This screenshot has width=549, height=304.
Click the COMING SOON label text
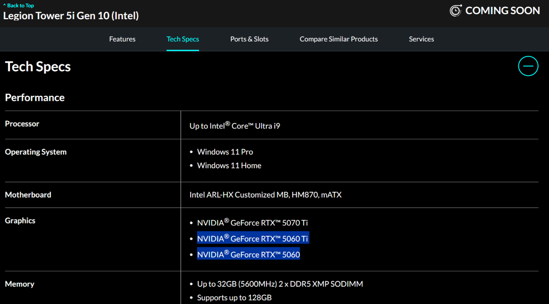pos(502,10)
